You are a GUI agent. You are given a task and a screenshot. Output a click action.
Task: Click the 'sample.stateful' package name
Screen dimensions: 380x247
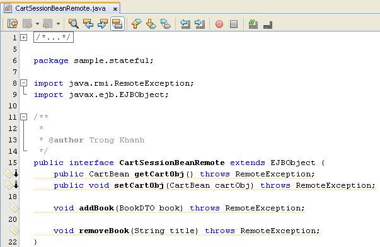coord(112,60)
